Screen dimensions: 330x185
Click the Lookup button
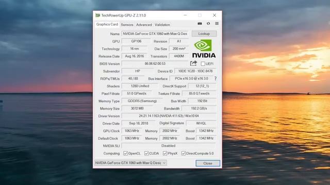click(x=204, y=34)
